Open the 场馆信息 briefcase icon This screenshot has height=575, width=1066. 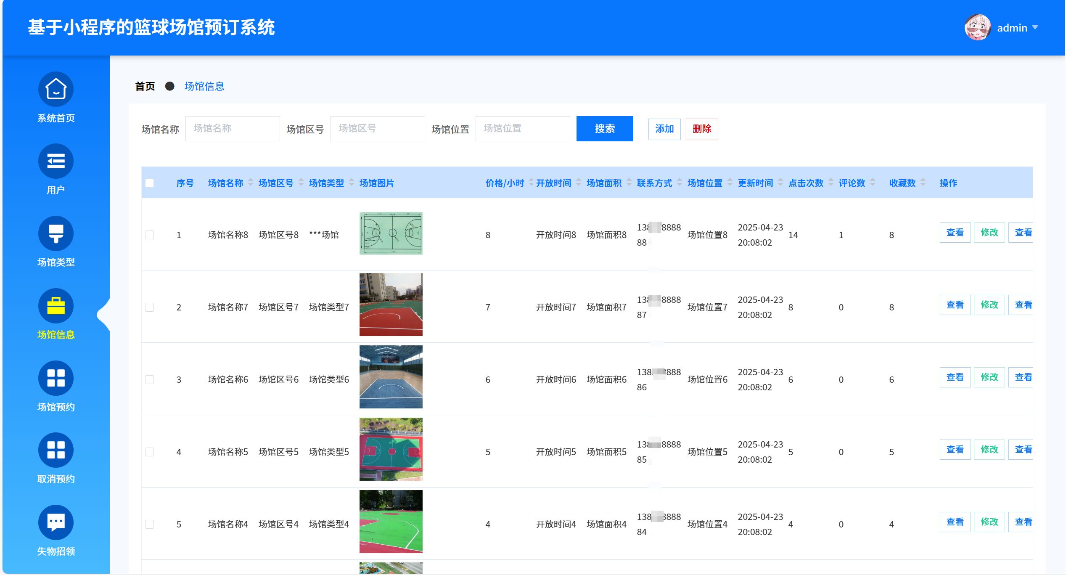(x=56, y=306)
